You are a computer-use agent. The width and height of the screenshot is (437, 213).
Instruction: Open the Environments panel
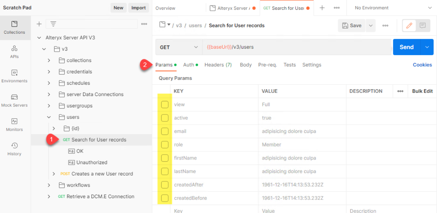click(x=15, y=76)
